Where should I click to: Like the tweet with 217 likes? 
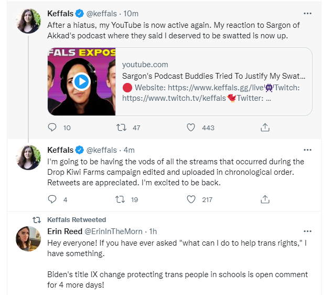[x=191, y=199]
